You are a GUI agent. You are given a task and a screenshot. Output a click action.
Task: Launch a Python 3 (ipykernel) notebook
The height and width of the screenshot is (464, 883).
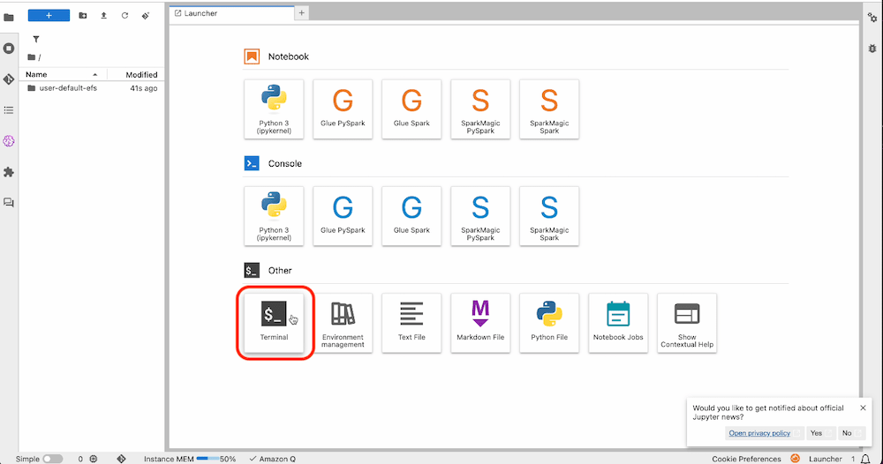point(274,109)
